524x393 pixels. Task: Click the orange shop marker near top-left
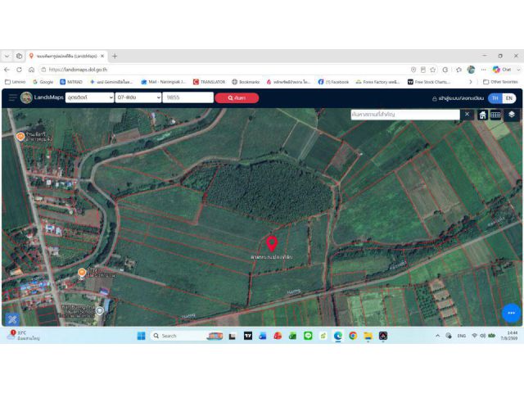20,137
